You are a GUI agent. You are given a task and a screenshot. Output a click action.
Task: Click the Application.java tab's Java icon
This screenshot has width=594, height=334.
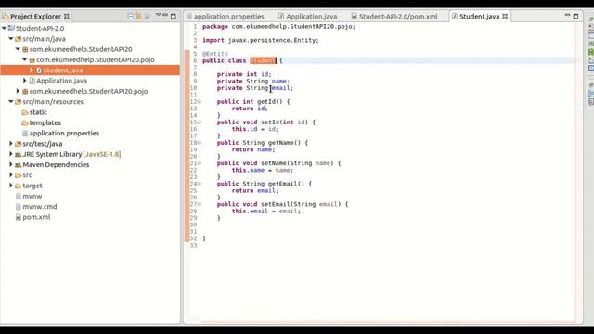pyautogui.click(x=281, y=17)
